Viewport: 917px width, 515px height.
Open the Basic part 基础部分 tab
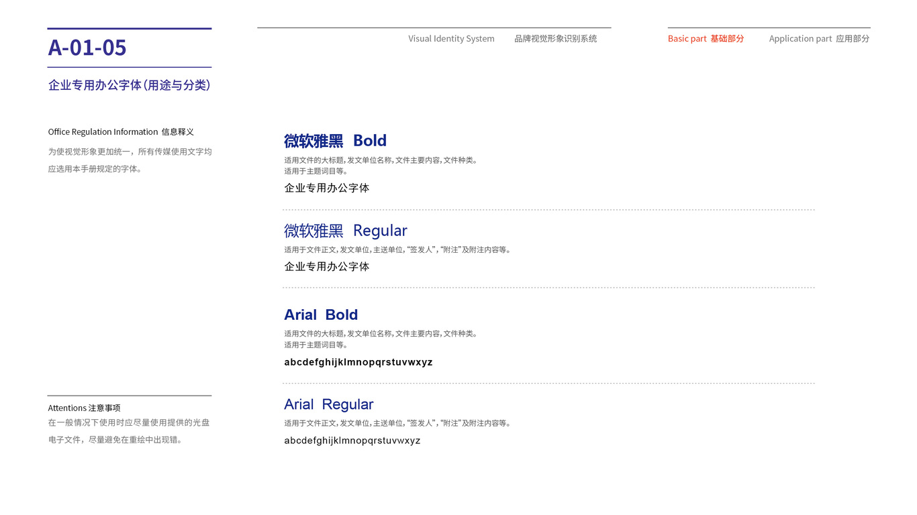(706, 39)
